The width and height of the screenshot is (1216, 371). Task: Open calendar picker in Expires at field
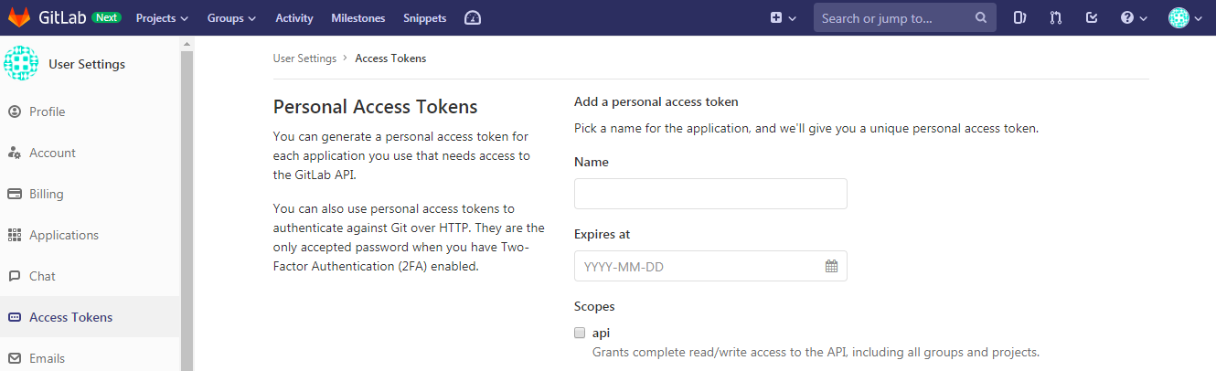click(831, 266)
